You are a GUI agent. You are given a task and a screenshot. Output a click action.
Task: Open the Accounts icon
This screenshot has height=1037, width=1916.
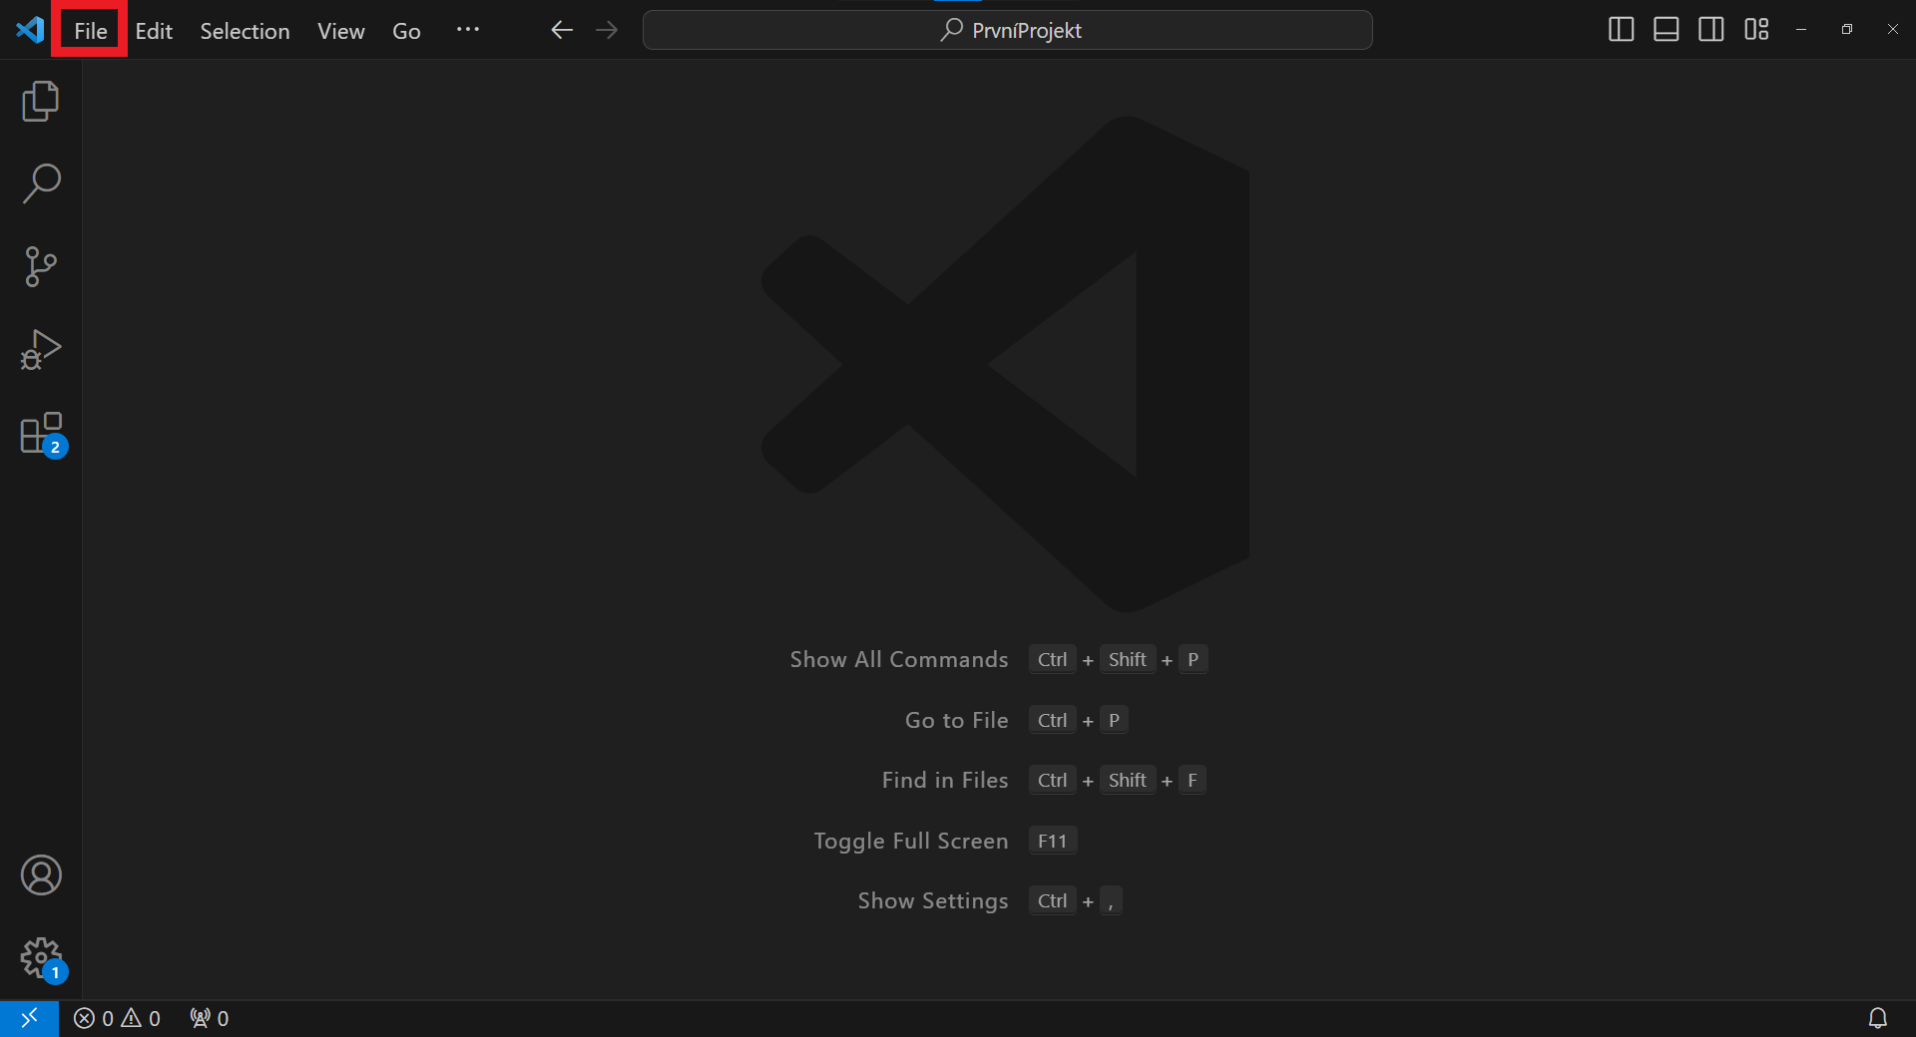point(40,874)
